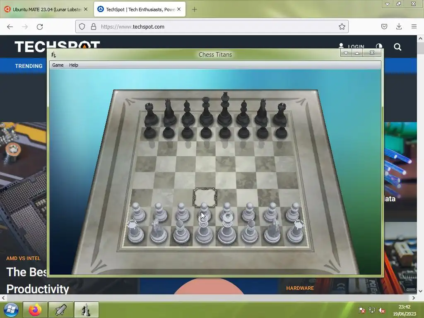The width and height of the screenshot is (424, 318).
Task: Close the TechSpot tab
Action: point(179,9)
